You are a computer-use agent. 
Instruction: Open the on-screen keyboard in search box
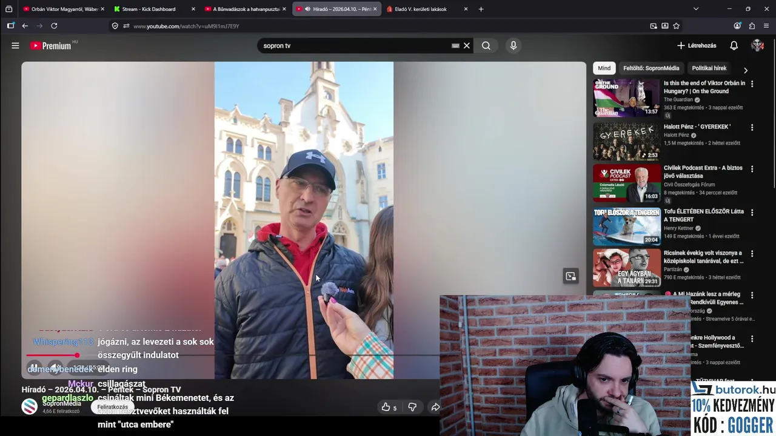pyautogui.click(x=455, y=45)
